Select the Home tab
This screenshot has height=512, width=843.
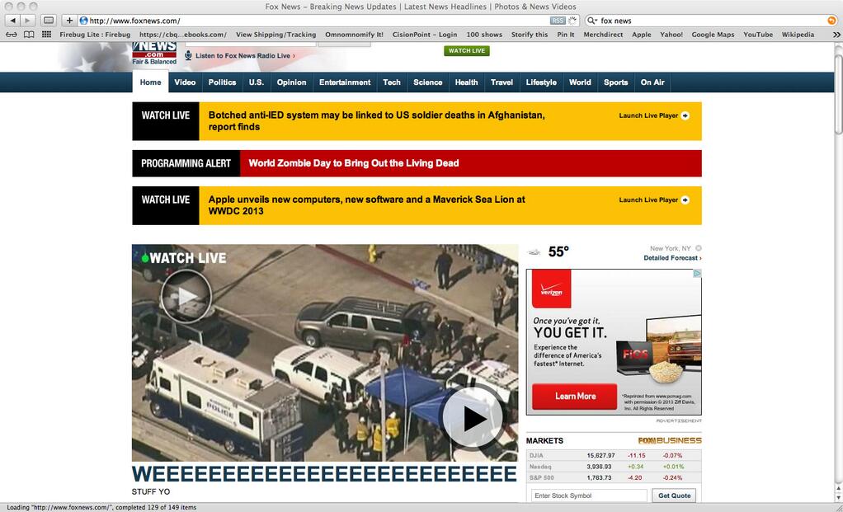tap(150, 82)
